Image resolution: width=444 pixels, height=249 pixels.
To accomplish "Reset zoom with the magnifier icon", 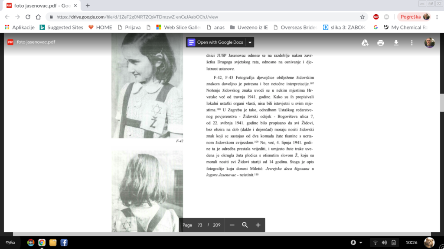I will coord(245,225).
